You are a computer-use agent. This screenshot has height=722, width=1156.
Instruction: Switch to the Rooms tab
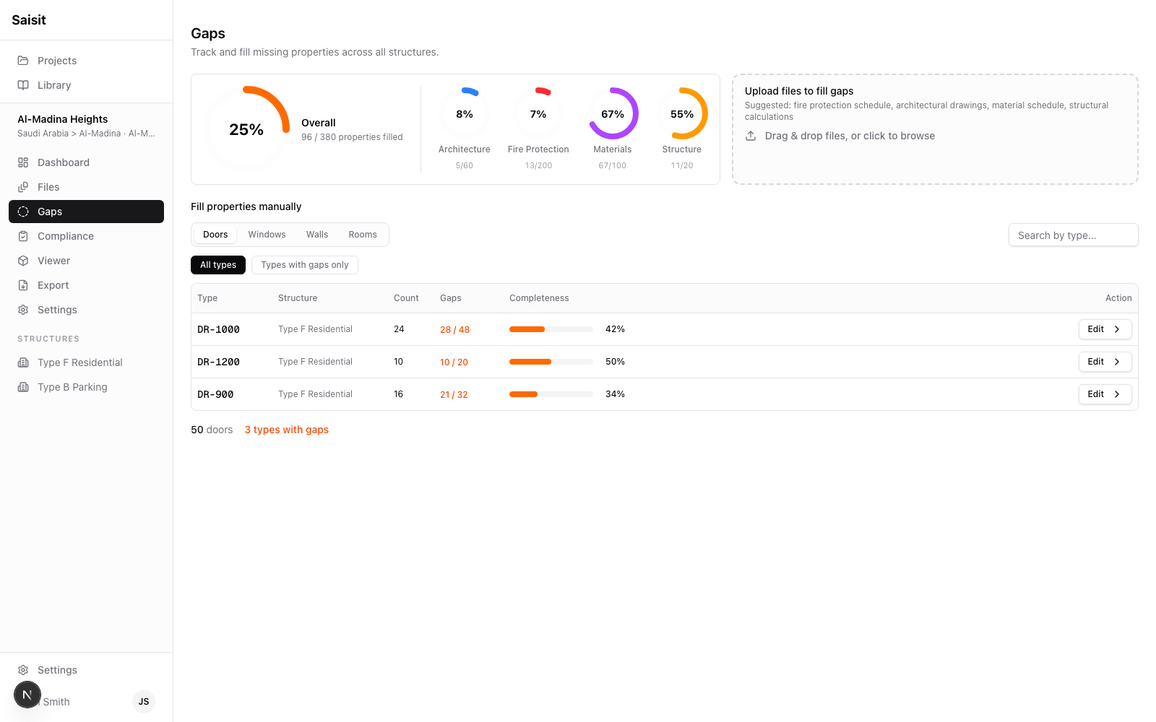pos(363,235)
